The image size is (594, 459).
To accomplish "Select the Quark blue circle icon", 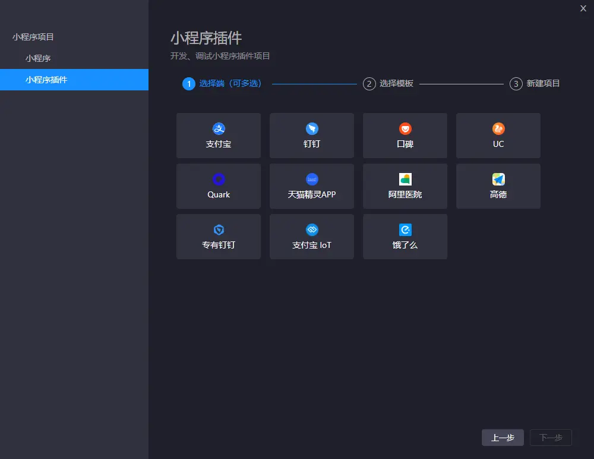I will click(x=219, y=179).
